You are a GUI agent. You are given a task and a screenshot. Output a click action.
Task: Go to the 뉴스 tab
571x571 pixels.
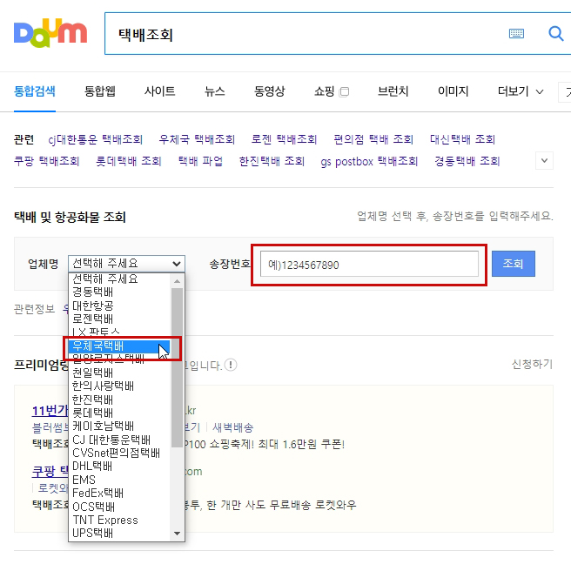214,91
